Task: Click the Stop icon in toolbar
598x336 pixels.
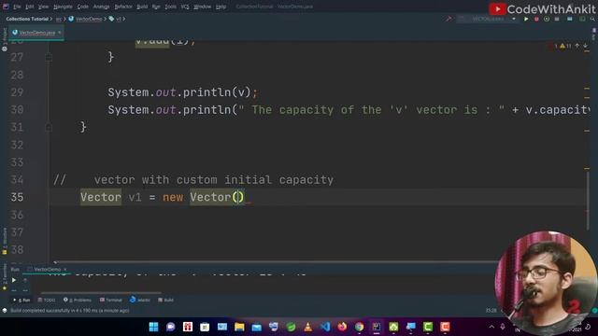Action: (x=557, y=19)
